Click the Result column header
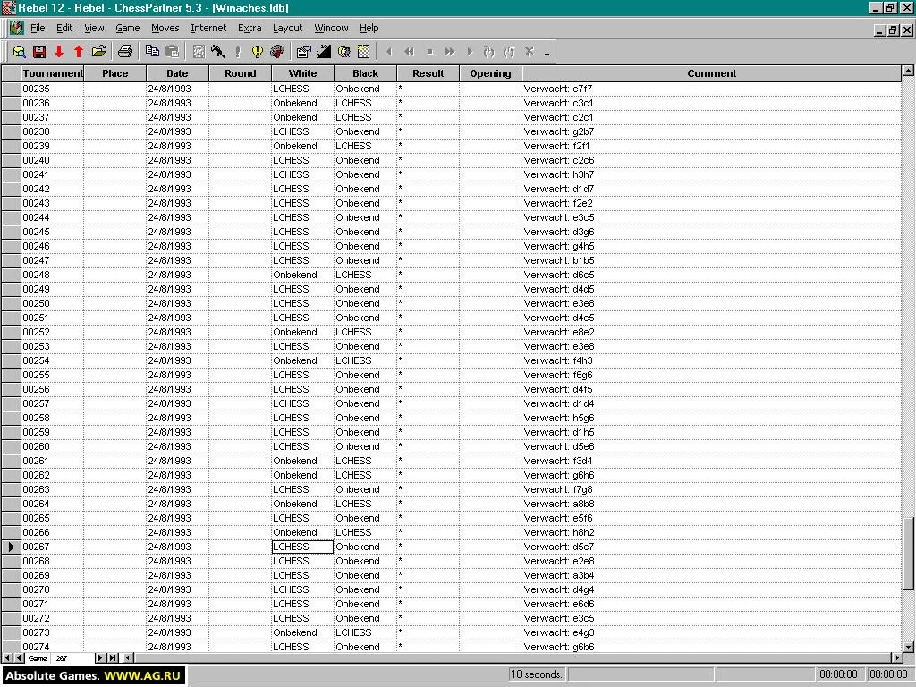 tap(428, 73)
